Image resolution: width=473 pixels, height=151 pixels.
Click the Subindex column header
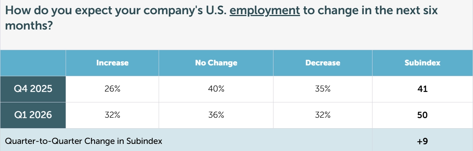(x=422, y=63)
